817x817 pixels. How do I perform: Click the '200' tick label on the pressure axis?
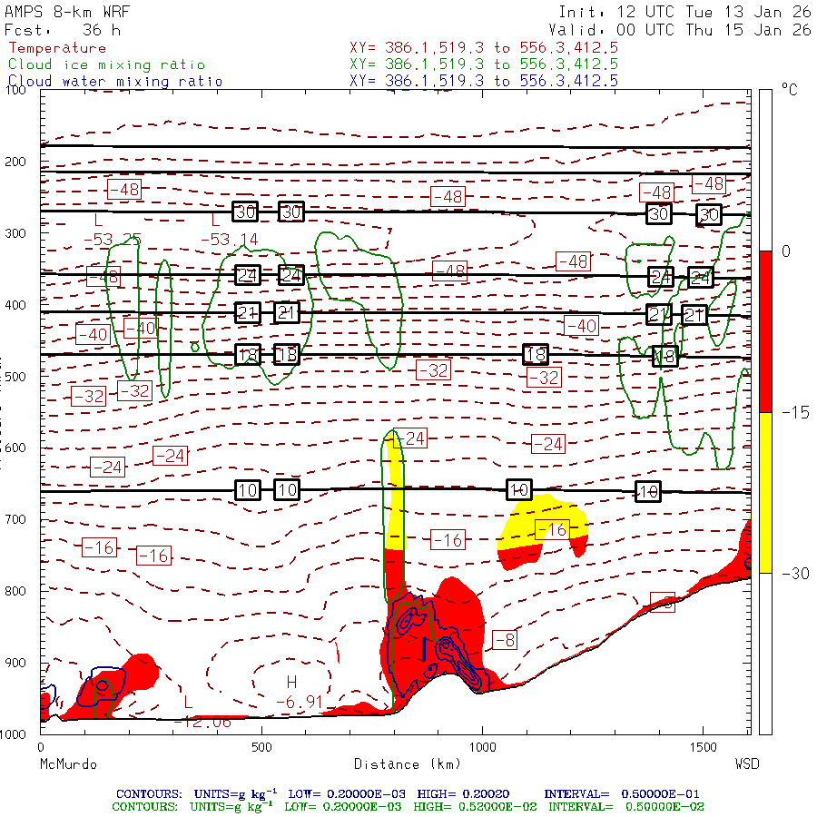click(15, 162)
